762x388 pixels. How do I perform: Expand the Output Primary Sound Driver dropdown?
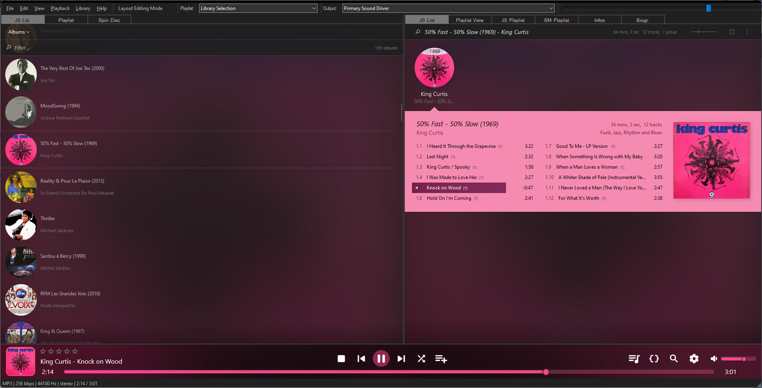pyautogui.click(x=448, y=8)
